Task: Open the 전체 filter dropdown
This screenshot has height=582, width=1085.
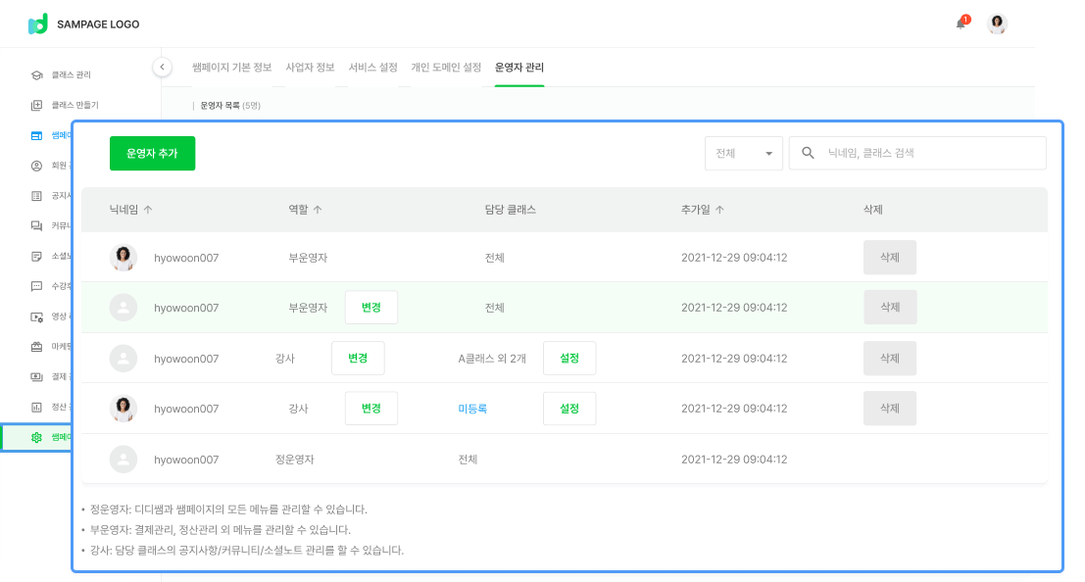Action: (x=743, y=153)
